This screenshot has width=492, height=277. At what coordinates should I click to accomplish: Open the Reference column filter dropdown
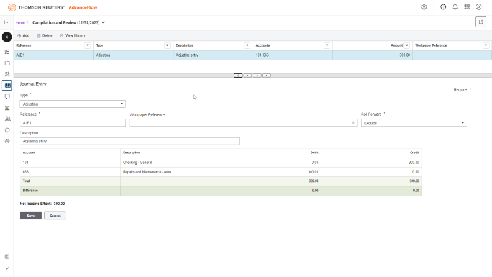pos(87,45)
